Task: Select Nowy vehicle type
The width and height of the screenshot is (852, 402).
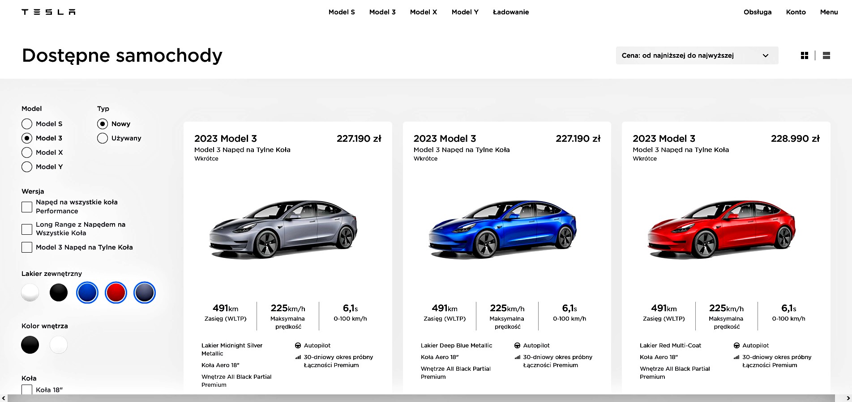Action: (x=103, y=124)
